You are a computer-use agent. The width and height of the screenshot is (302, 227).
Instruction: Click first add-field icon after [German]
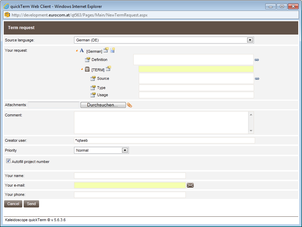point(106,50)
